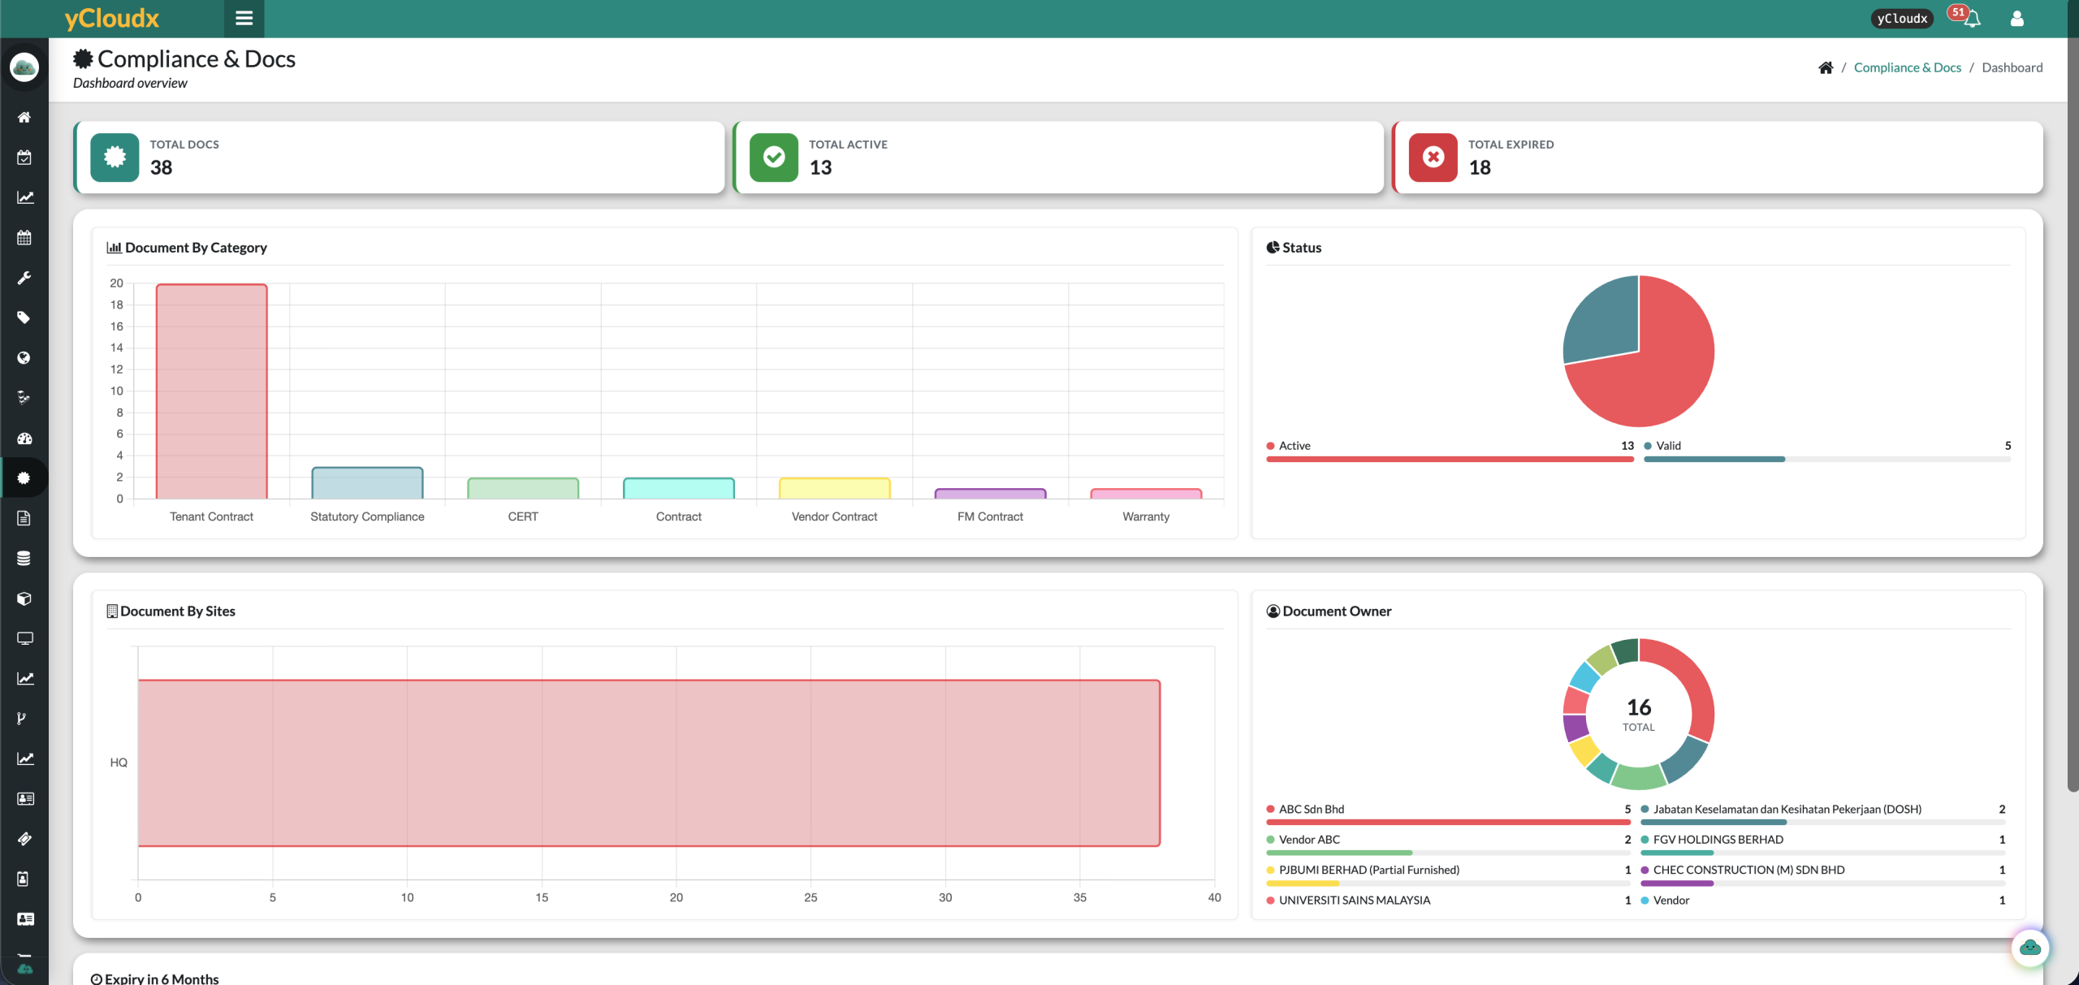Select the active Compliance certificate icon in sidebar
The width and height of the screenshot is (2079, 985).
tap(24, 478)
